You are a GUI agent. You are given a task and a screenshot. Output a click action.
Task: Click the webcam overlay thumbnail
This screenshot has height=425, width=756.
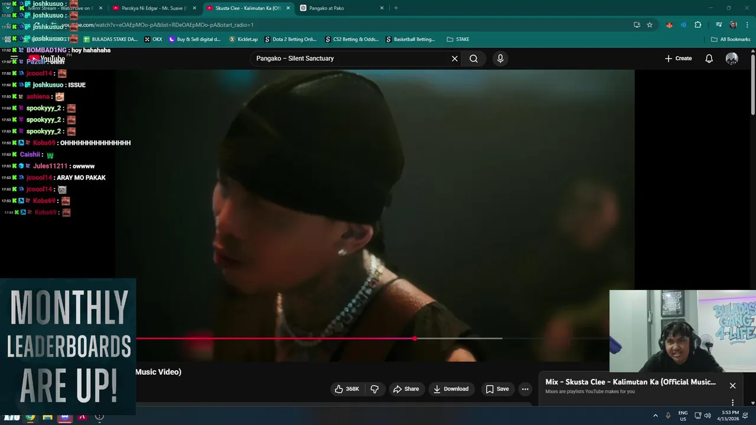coord(683,331)
